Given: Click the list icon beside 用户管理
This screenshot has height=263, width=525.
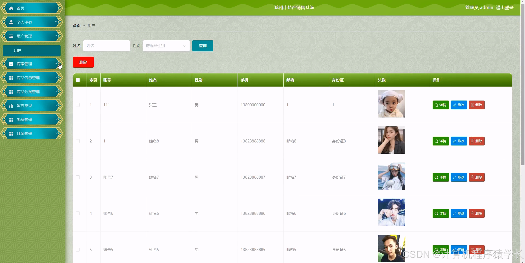Looking at the screenshot, I should pos(11,36).
